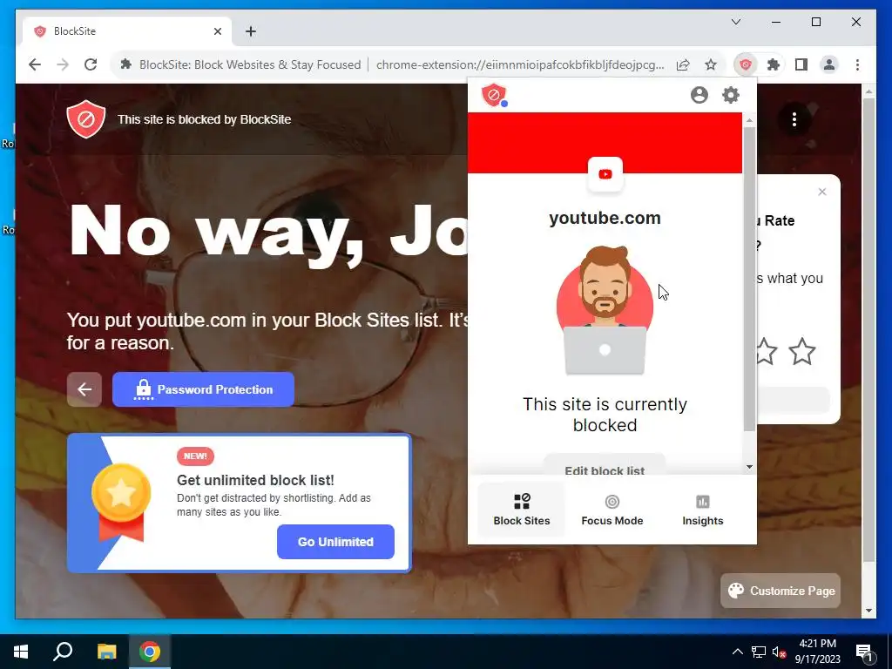Open taskbar clock showing 4:21 PM

(x=817, y=652)
